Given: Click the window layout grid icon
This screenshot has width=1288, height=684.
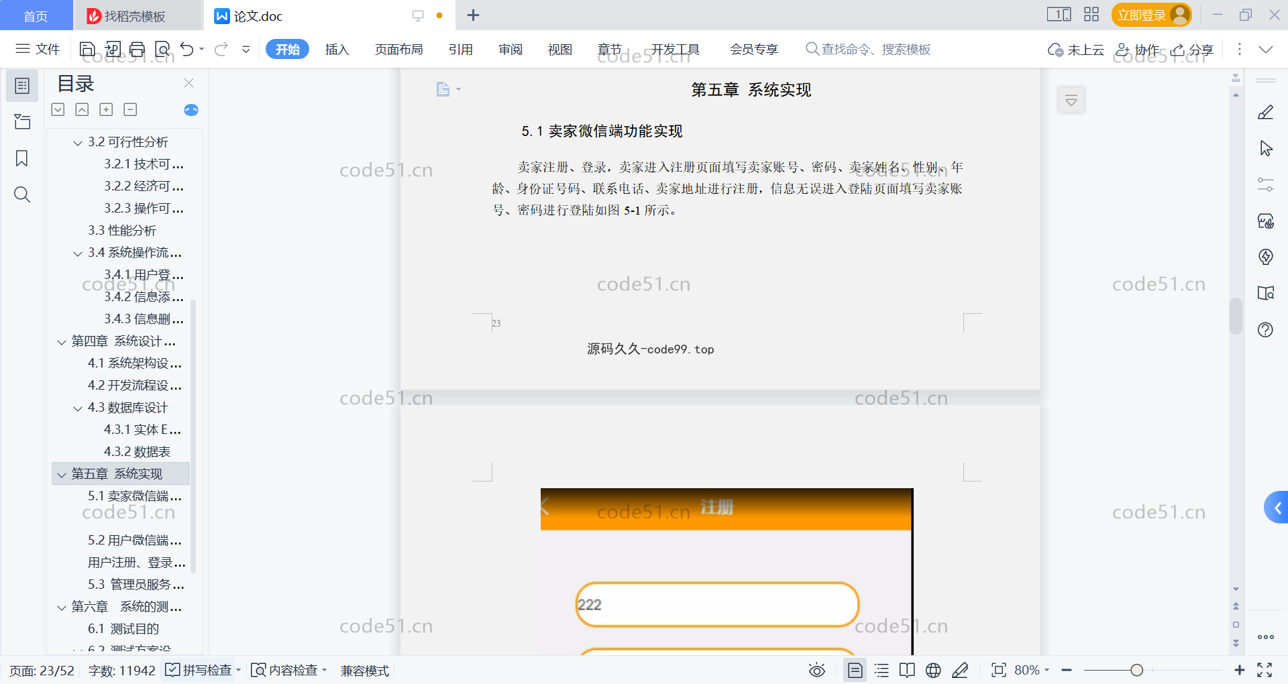Looking at the screenshot, I should (x=1091, y=14).
